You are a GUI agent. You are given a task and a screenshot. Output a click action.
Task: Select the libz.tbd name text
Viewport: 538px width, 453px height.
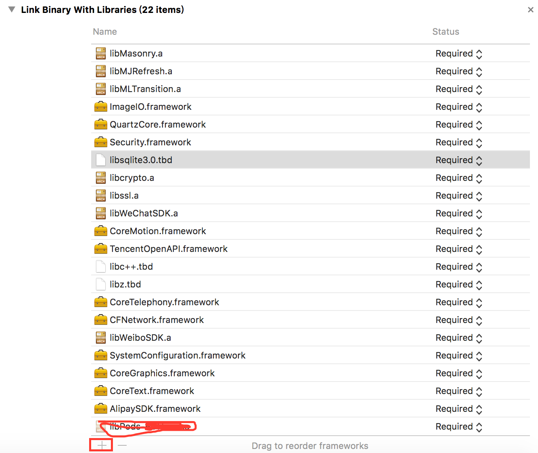pos(125,284)
